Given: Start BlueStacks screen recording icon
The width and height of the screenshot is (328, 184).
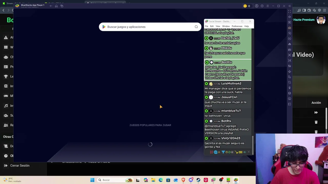Looking at the screenshot, I should [290, 61].
